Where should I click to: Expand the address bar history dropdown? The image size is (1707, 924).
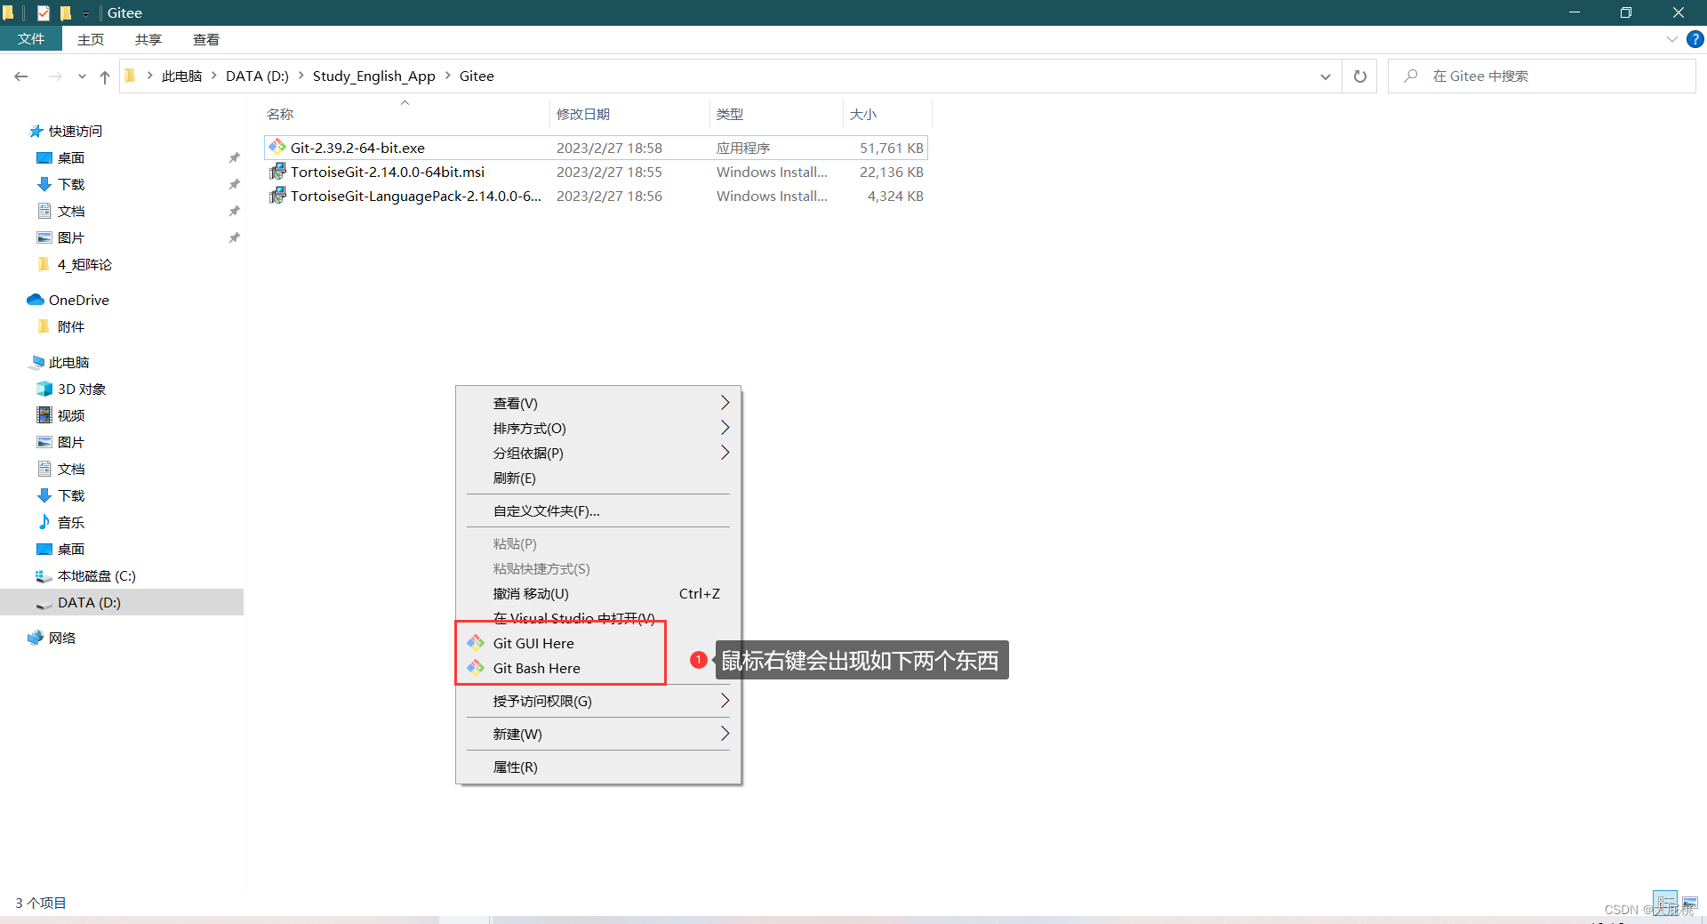pos(1326,76)
